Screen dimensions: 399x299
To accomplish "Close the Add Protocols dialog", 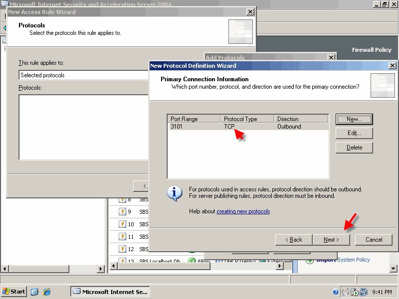I will pos(331,57).
